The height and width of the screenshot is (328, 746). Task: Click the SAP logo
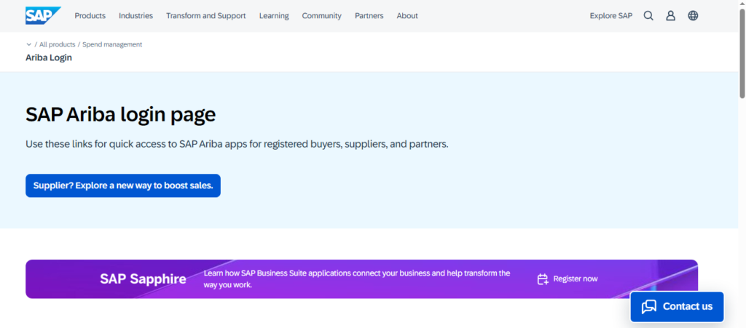pos(43,16)
